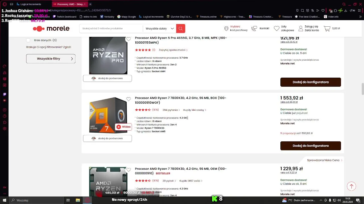Open Task View on the taskbar
The image size is (364, 204).
tap(68, 200)
